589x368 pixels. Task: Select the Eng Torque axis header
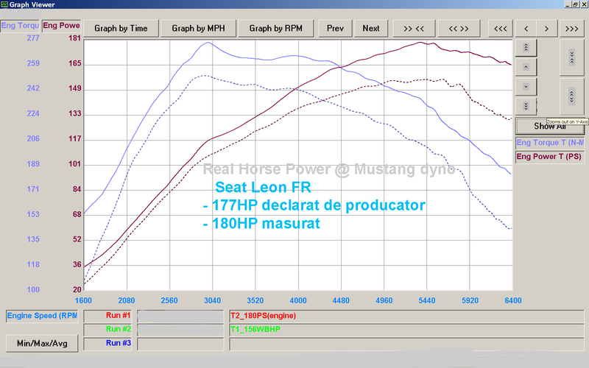coord(20,26)
